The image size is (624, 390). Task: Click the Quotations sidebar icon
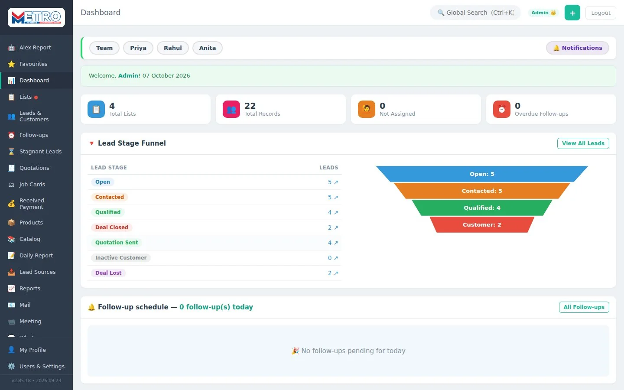pos(11,168)
